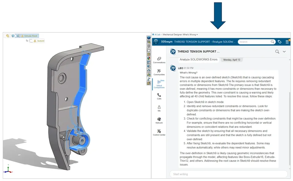Click the chat panel scrollbar up arrow
The image size is (293, 181).
point(289,60)
